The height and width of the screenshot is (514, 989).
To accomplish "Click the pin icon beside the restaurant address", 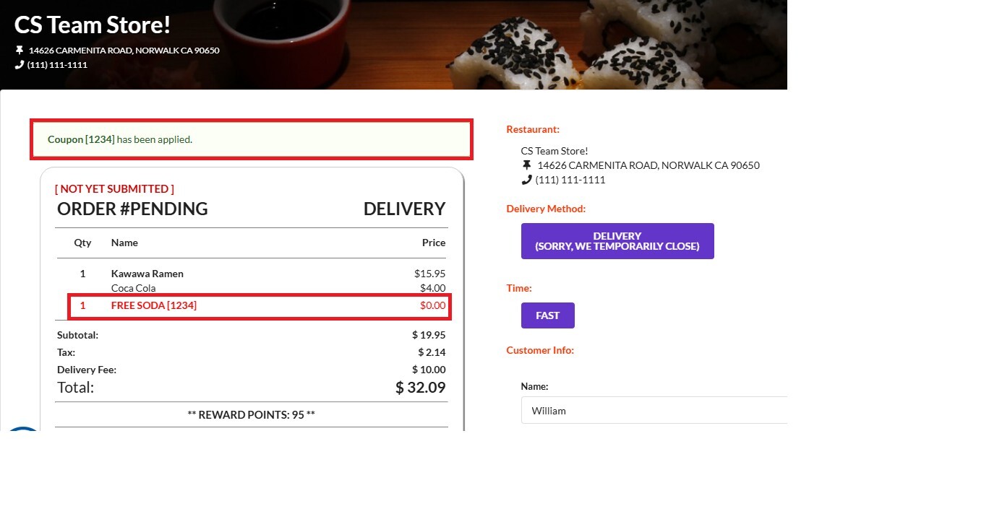I will tap(526, 165).
